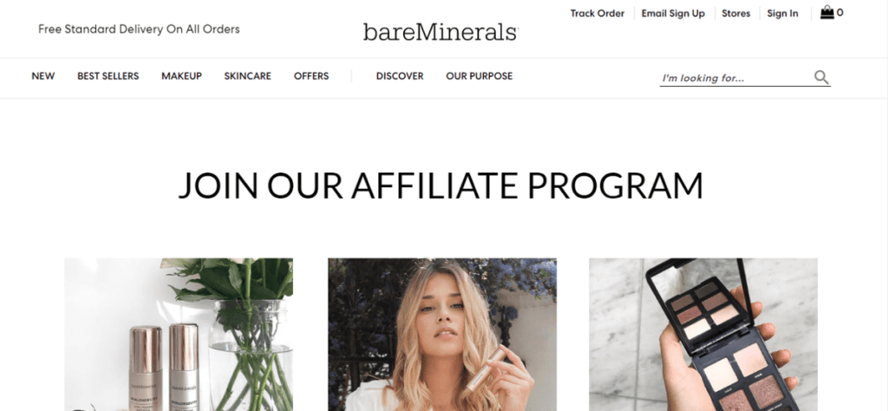Image resolution: width=888 pixels, height=411 pixels.
Task: Open the BEST SELLERS menu
Action: click(108, 75)
